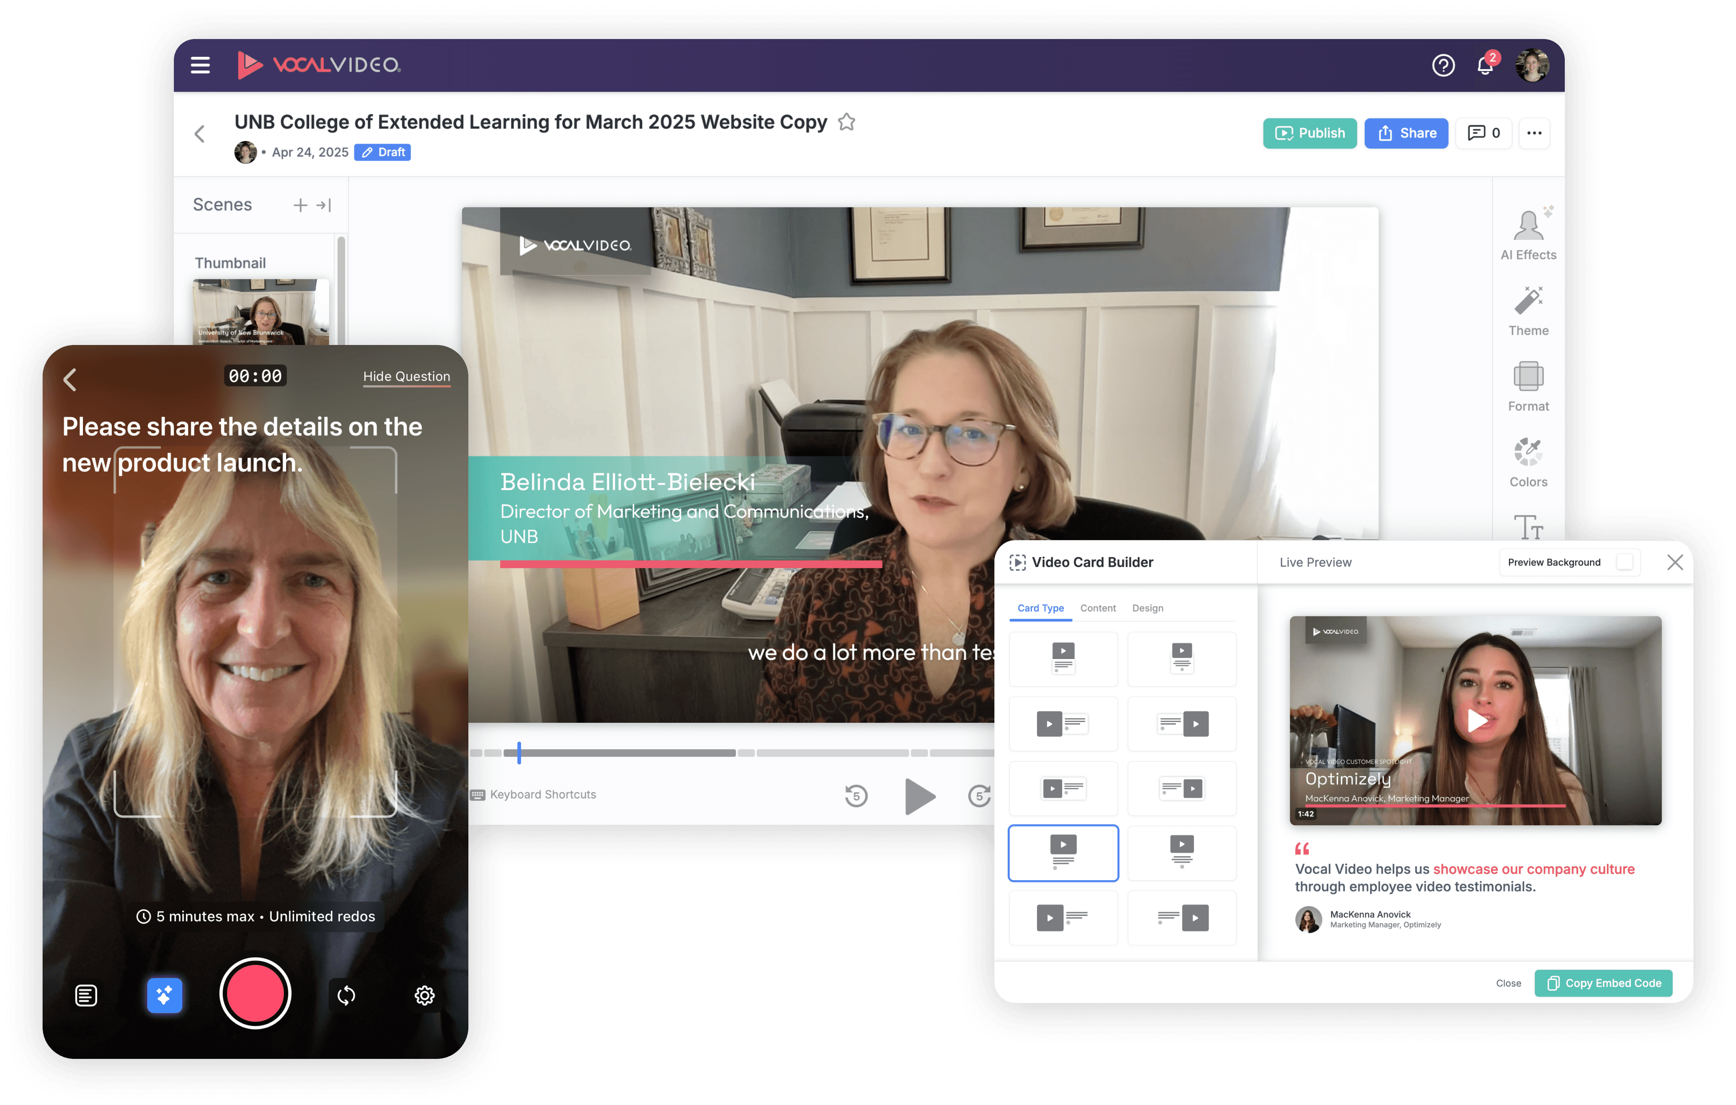Open the AI Effects panel
This screenshot has width=1736, height=1105.
(x=1528, y=234)
